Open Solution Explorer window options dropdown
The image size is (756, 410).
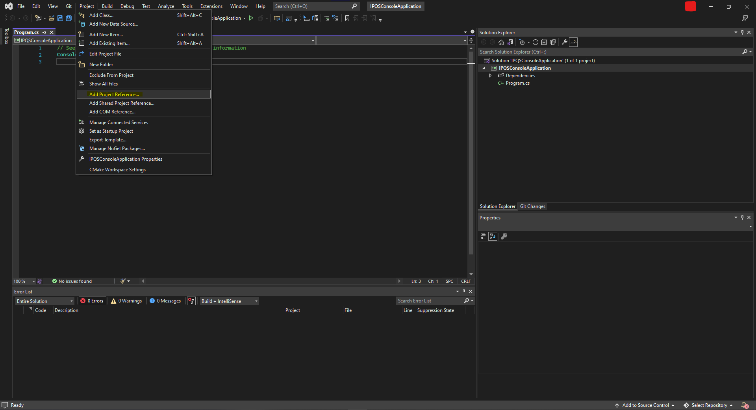736,32
